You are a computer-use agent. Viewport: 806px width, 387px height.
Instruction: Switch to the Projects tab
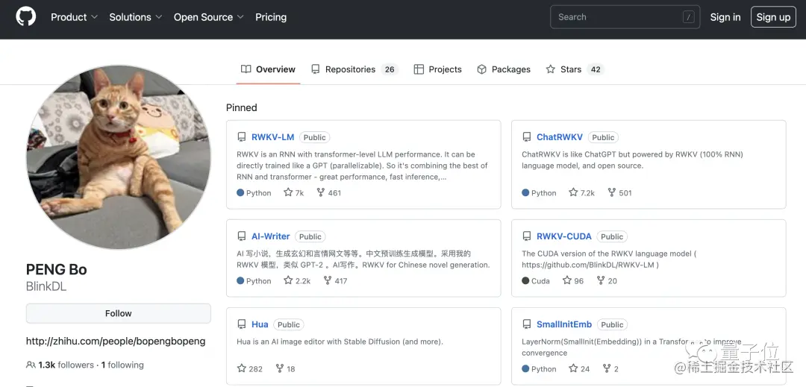tap(437, 69)
